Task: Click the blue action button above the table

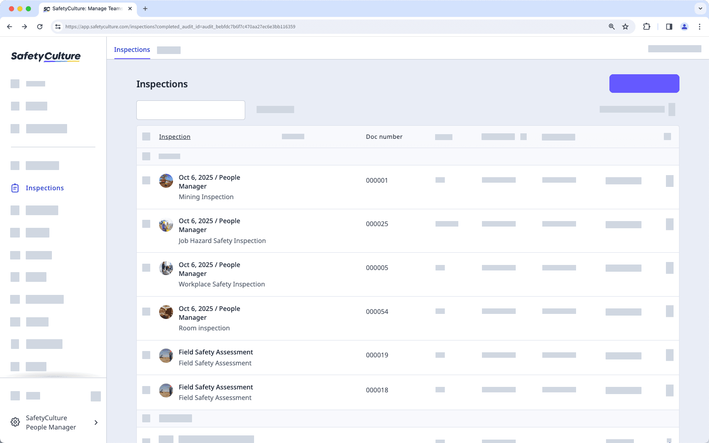Action: click(644, 83)
